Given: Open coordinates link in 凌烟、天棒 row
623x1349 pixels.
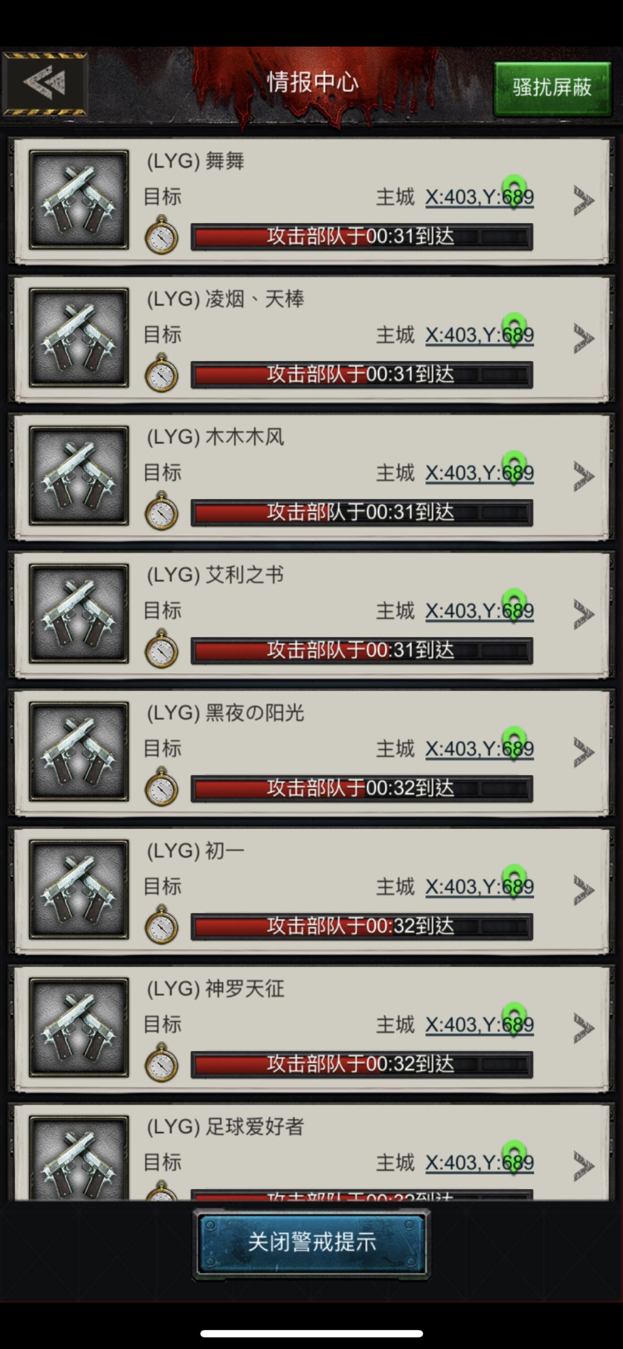Looking at the screenshot, I should tap(479, 335).
